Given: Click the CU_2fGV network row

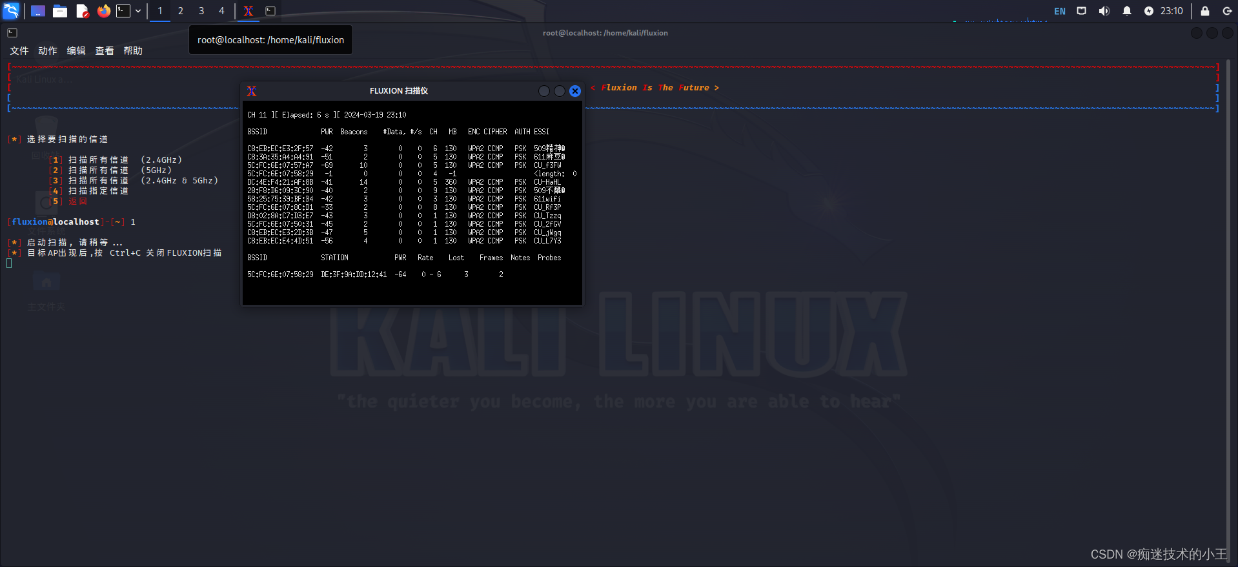Looking at the screenshot, I should [x=404, y=224].
